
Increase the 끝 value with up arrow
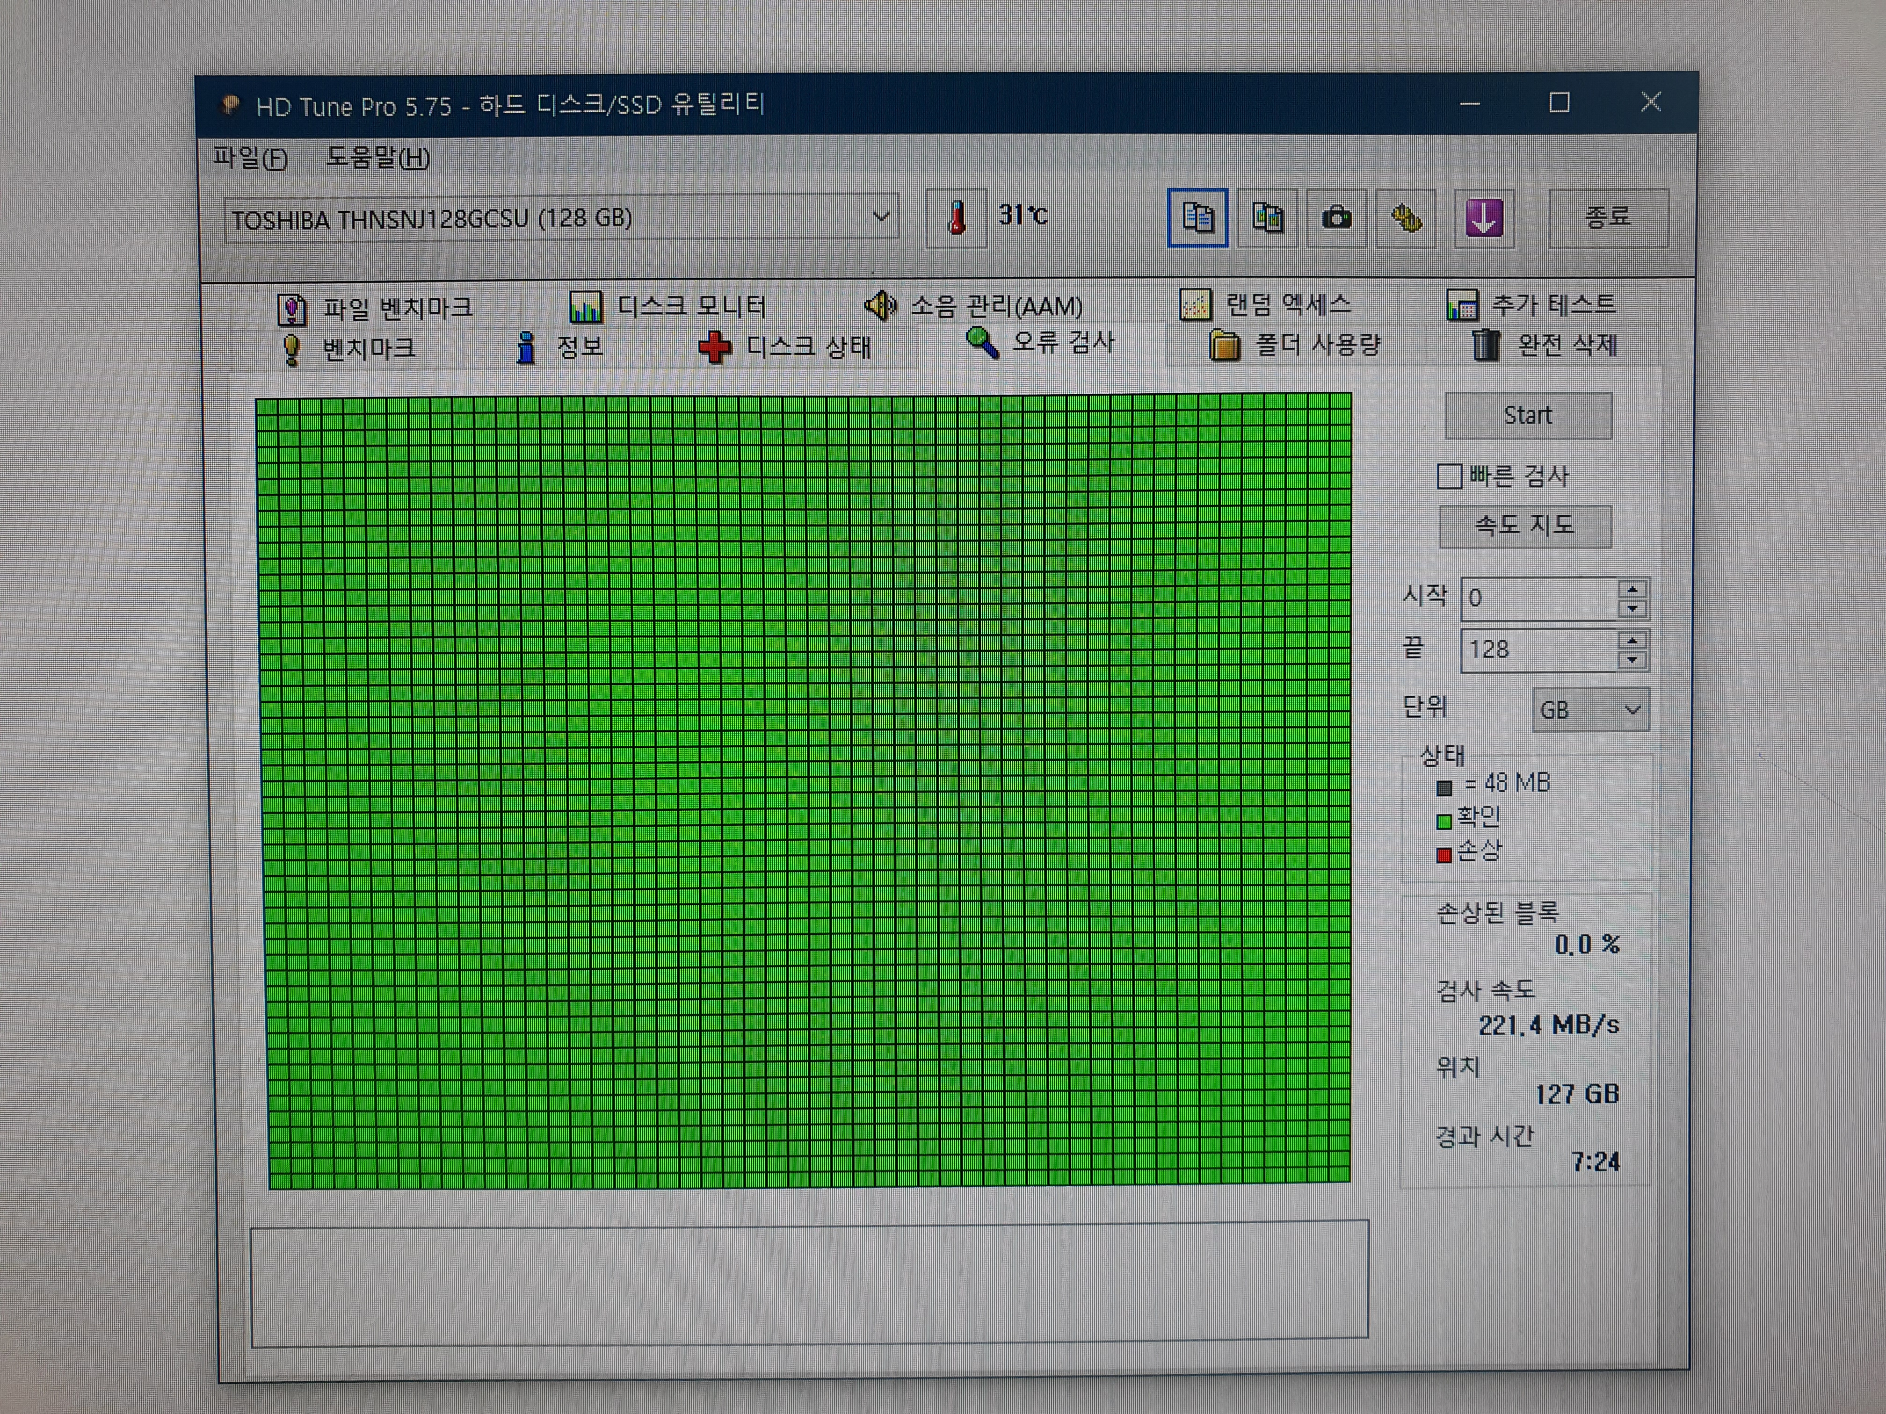[1632, 641]
